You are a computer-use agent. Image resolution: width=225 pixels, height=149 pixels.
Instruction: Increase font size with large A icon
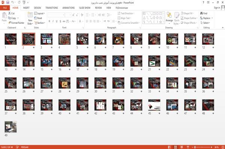[x=73, y=15]
